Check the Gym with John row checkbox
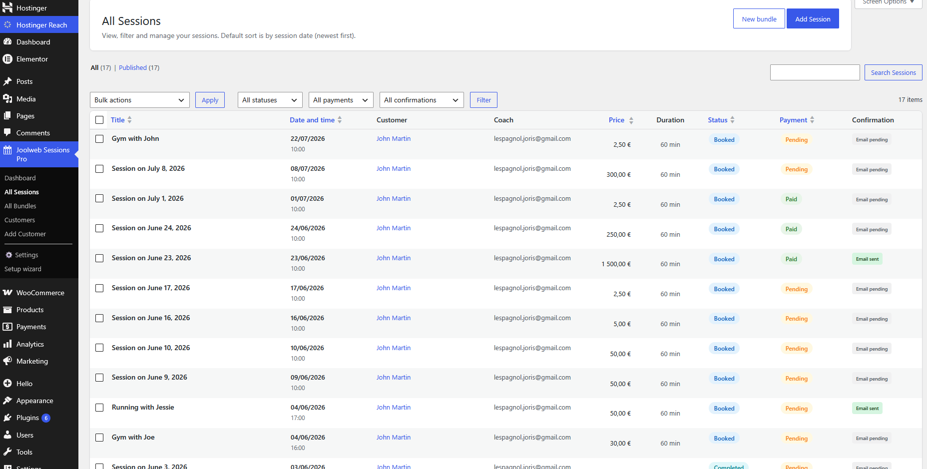The height and width of the screenshot is (469, 927). 99,139
